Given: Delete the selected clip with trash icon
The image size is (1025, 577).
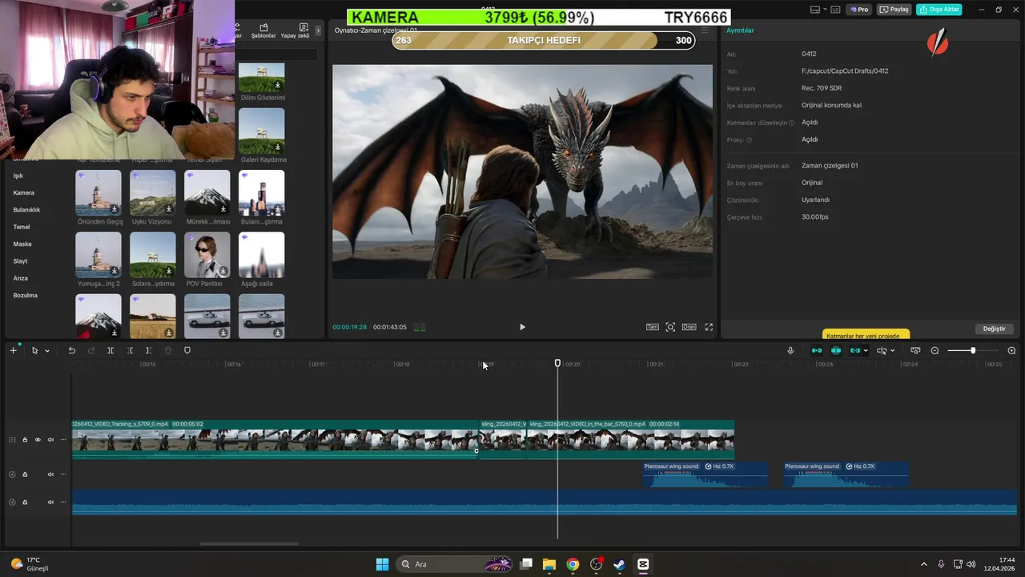Looking at the screenshot, I should [167, 350].
